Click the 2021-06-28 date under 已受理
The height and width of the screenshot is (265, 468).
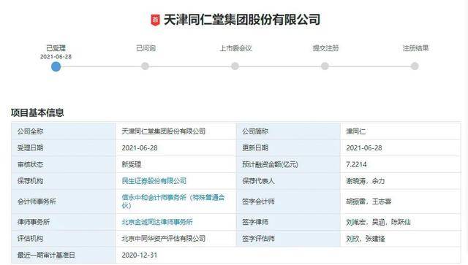[x=56, y=57]
